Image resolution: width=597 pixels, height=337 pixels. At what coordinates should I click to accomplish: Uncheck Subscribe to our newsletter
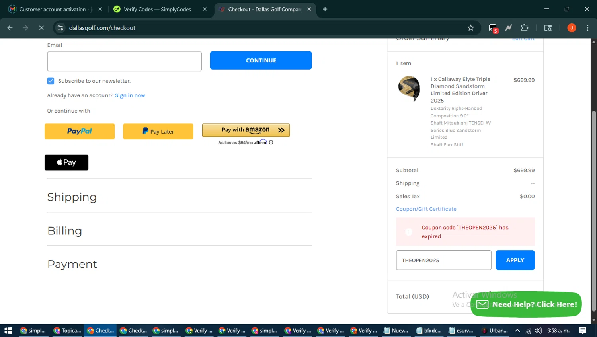tap(51, 81)
